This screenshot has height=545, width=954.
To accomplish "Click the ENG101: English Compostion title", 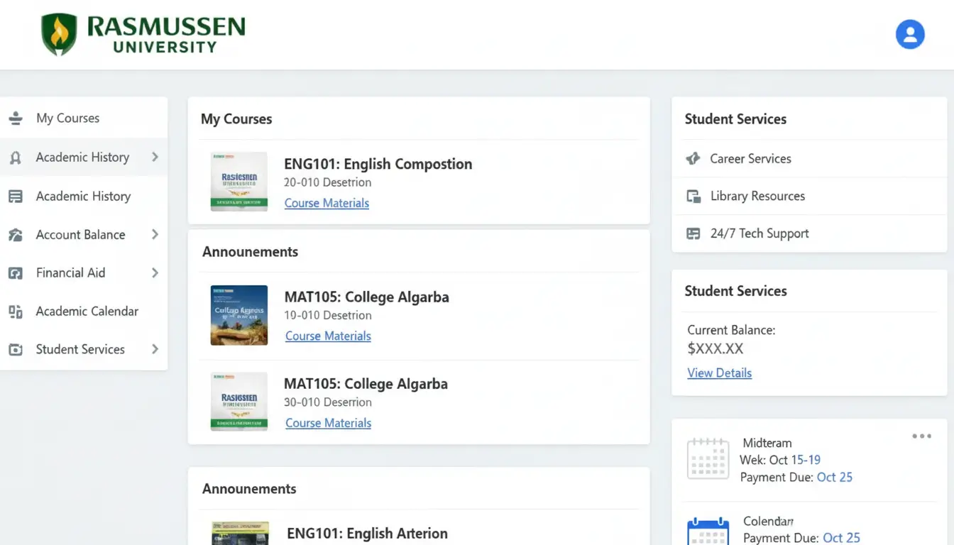I will [x=378, y=164].
